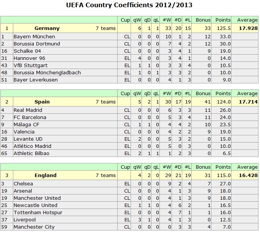Image resolution: width=260 pixels, height=232 pixels.
Task: Click Germany's average value 17.928
Action: click(248, 28)
